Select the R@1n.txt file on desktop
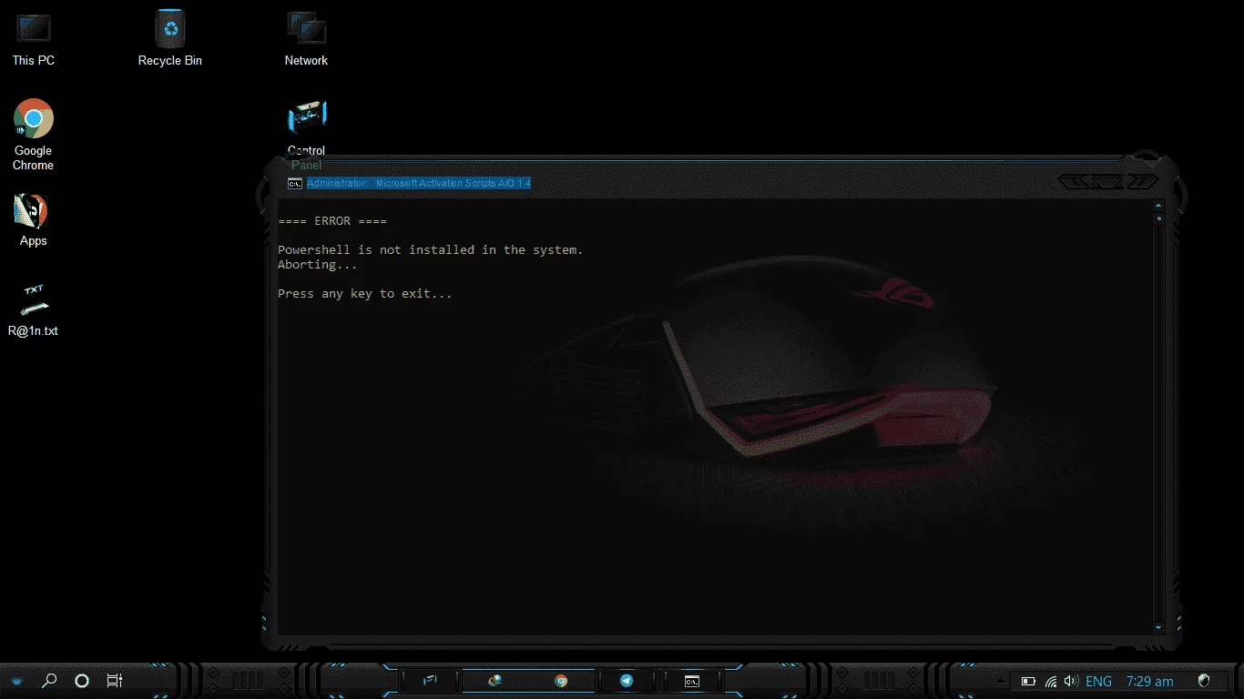Screen dimensions: 1244x699 pos(33,309)
